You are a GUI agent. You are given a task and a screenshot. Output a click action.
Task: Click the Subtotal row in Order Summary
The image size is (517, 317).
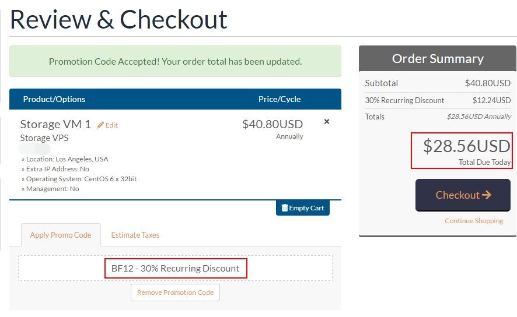(x=438, y=83)
